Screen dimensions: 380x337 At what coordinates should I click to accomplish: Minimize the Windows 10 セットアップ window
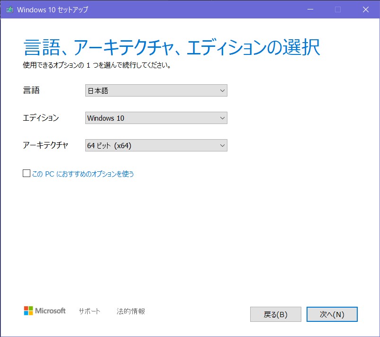pos(310,9)
